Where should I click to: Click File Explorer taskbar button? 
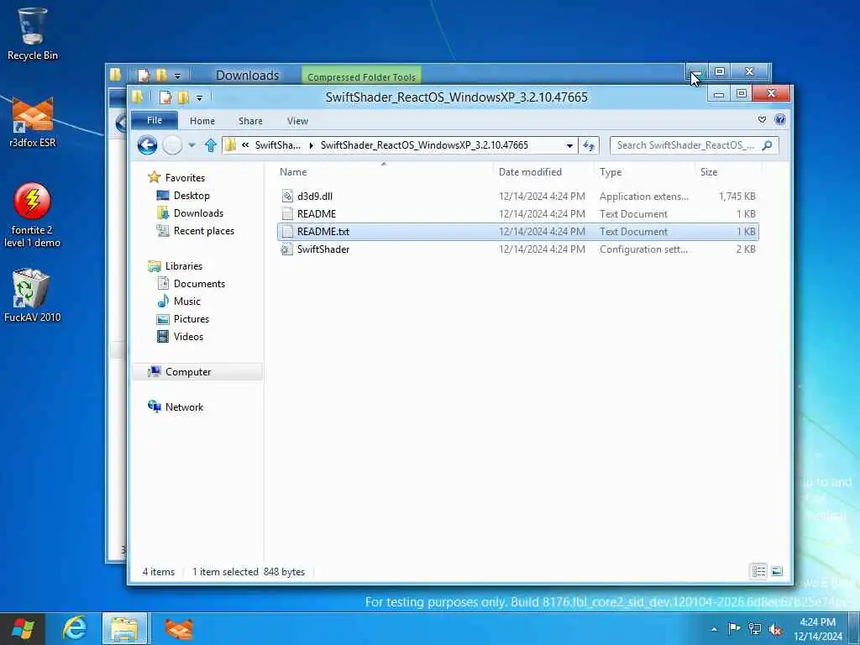coord(124,628)
